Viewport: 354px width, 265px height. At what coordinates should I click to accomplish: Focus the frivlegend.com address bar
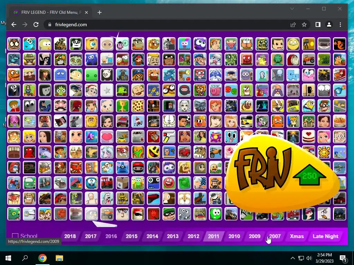tap(167, 24)
